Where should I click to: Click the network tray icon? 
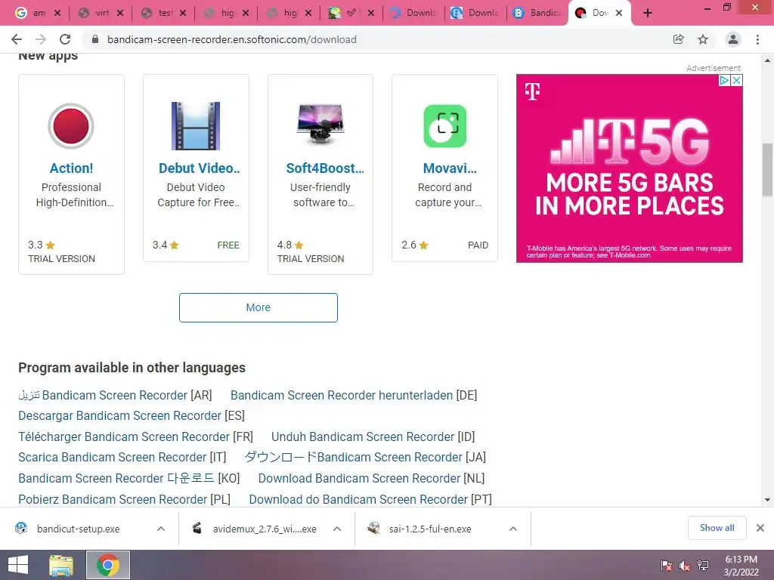pyautogui.click(x=703, y=566)
